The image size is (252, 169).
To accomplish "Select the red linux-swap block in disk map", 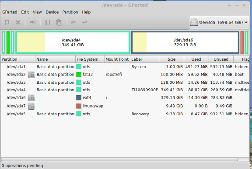I will [x=242, y=42].
